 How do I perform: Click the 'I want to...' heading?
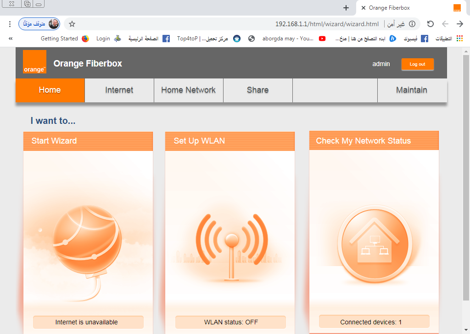53,121
